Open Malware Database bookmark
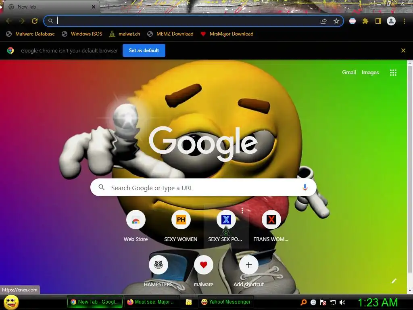The width and height of the screenshot is (413, 310). coord(31,34)
